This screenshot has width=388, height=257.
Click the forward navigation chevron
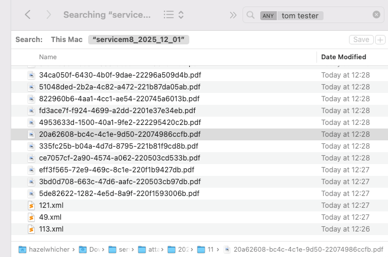coord(48,14)
